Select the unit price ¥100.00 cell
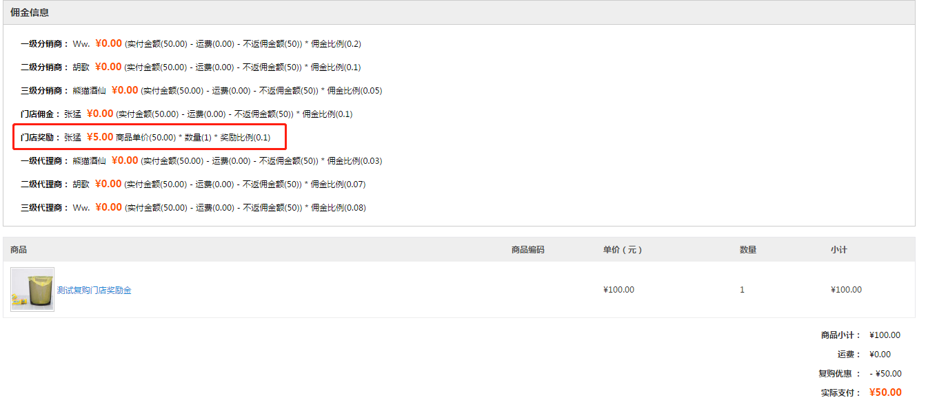The height and width of the screenshot is (411, 928). (618, 290)
